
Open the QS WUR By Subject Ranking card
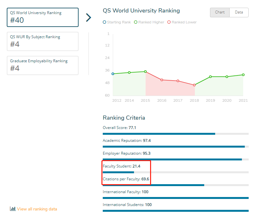[43, 41]
